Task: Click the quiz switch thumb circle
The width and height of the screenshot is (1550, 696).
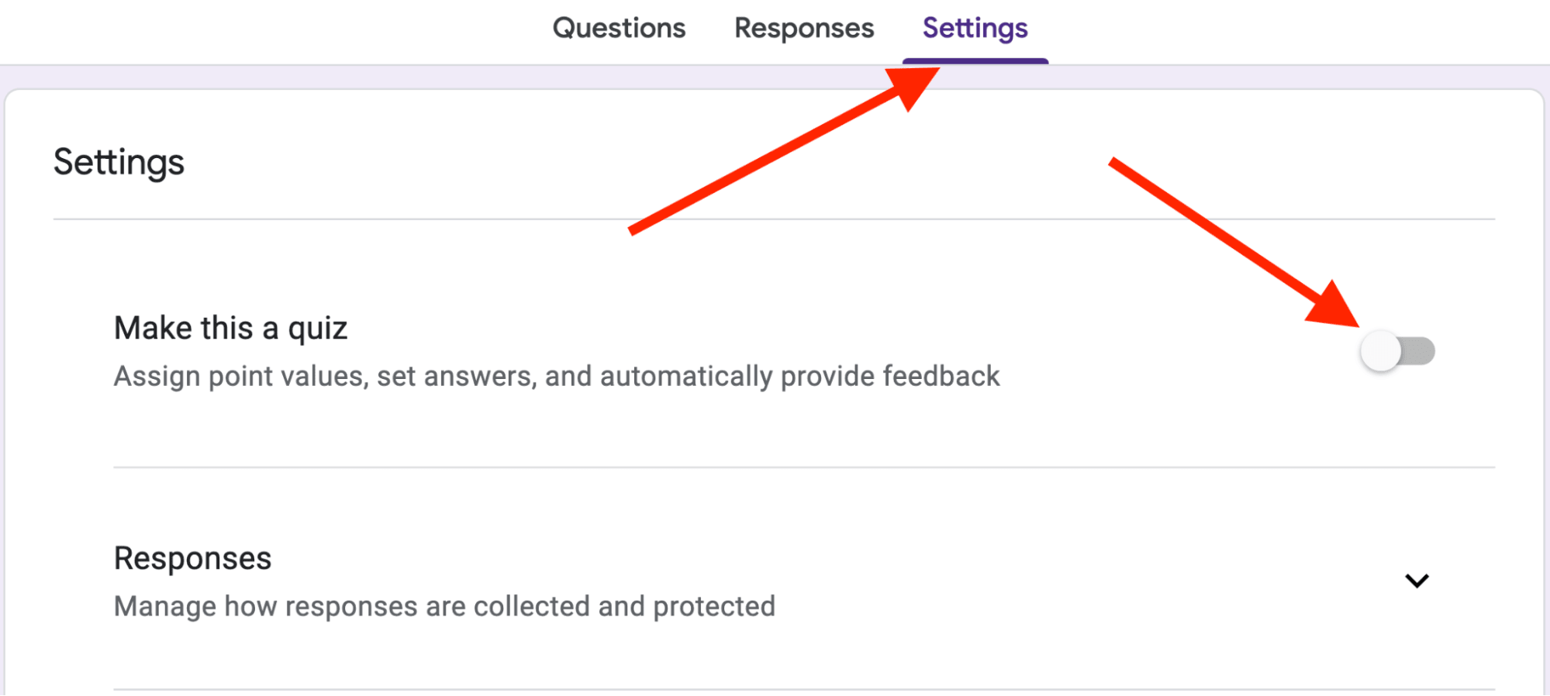Action: point(1379,350)
